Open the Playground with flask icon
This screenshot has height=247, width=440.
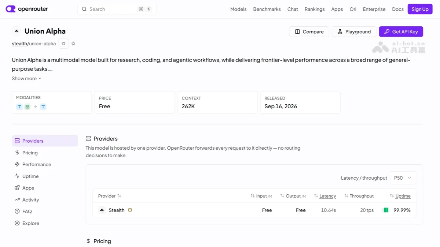[354, 32]
